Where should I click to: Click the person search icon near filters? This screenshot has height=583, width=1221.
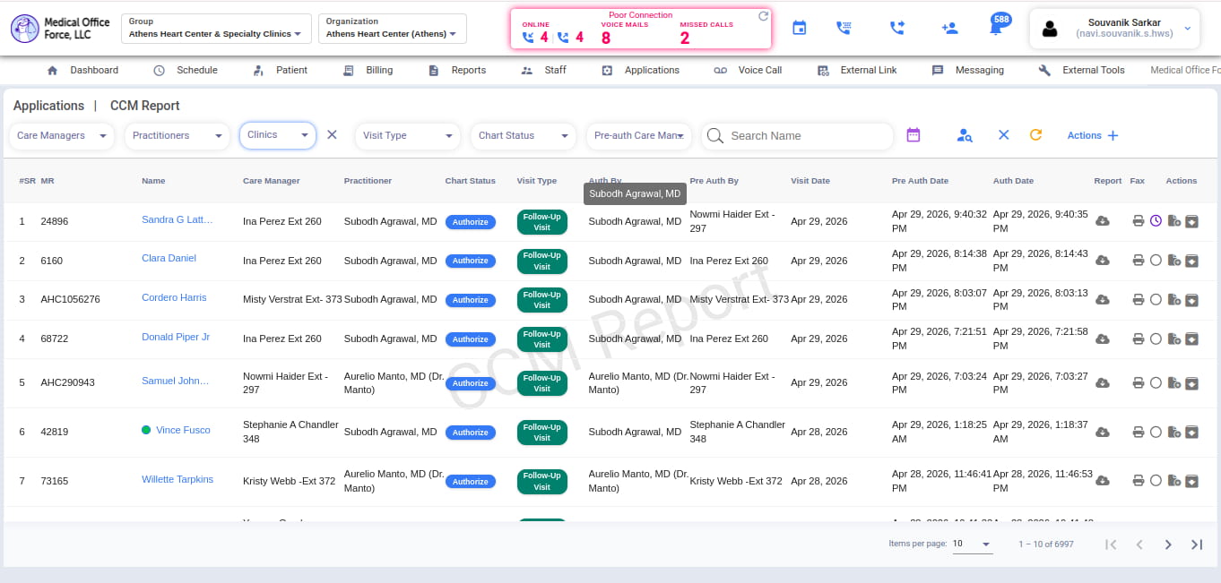[x=965, y=135]
